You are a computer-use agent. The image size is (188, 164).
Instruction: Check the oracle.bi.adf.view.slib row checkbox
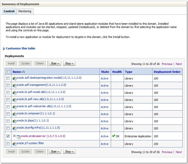click(8, 100)
